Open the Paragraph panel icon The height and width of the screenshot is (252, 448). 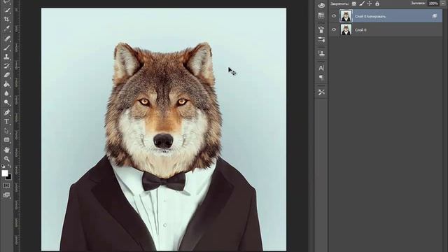click(321, 78)
